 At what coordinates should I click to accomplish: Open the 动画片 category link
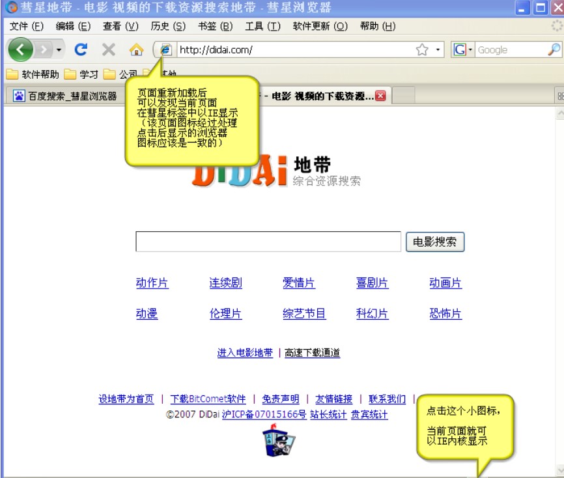[445, 283]
